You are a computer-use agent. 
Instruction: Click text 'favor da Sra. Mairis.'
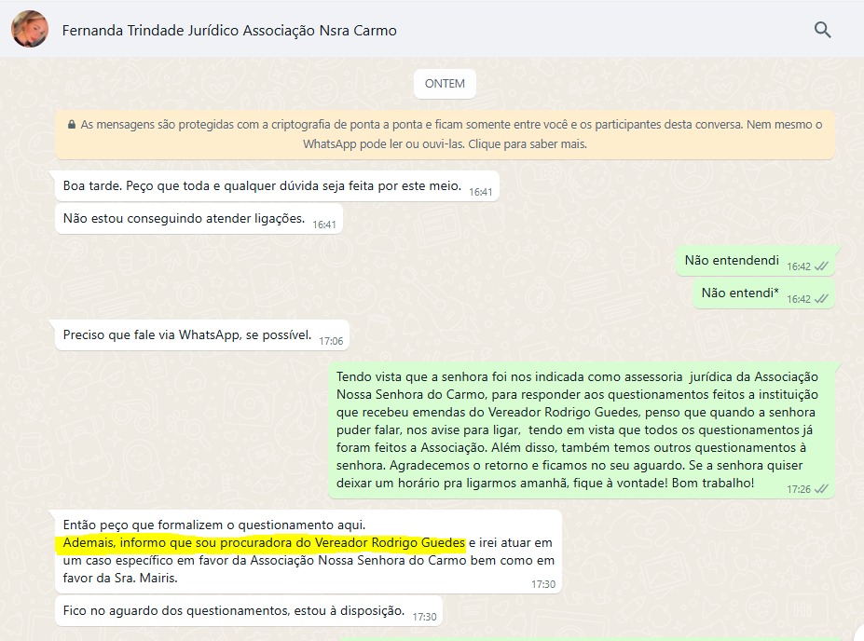(120, 579)
